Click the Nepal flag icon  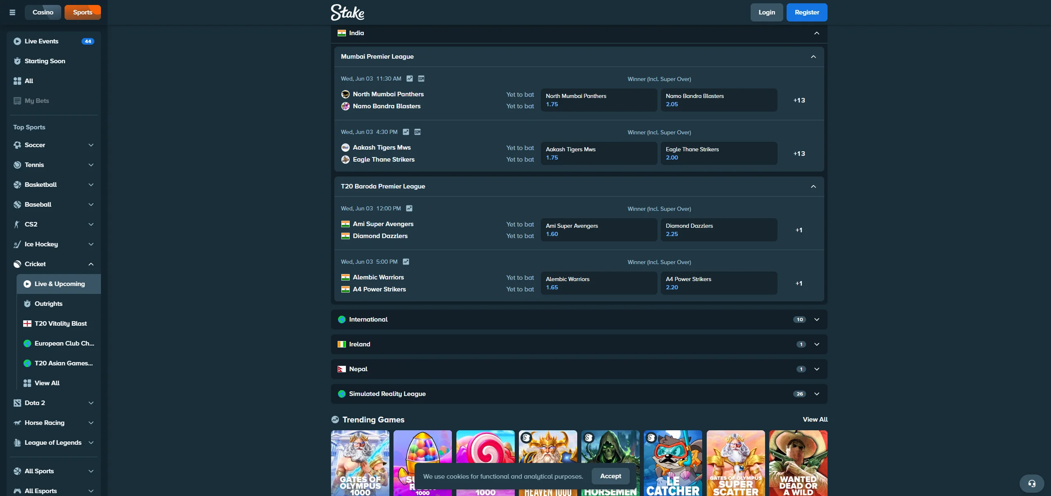[x=342, y=369]
